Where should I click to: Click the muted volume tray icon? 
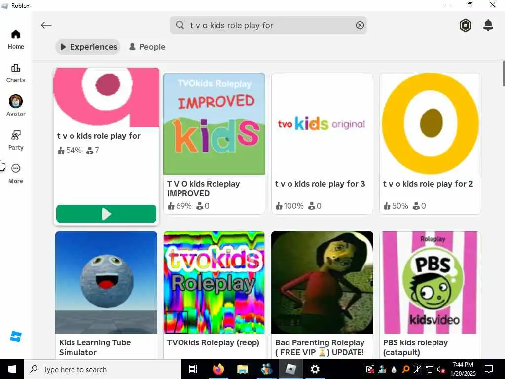[x=441, y=369]
